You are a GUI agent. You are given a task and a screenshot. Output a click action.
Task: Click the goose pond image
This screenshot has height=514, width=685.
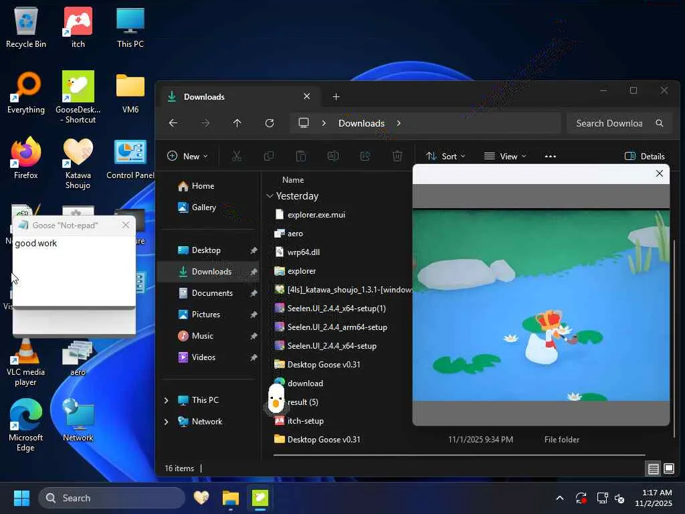coord(541,305)
